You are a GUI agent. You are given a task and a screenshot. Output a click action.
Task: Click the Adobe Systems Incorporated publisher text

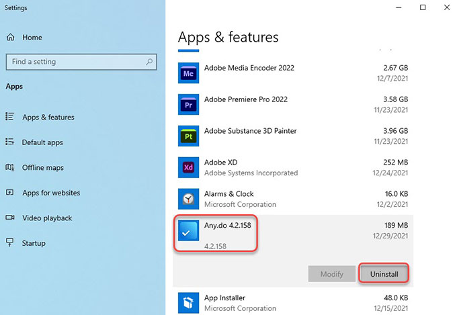[x=251, y=173]
